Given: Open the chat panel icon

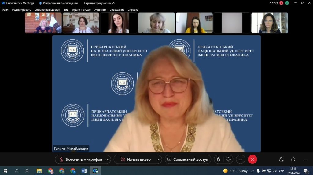Looking at the screenshot, I should [293, 159].
